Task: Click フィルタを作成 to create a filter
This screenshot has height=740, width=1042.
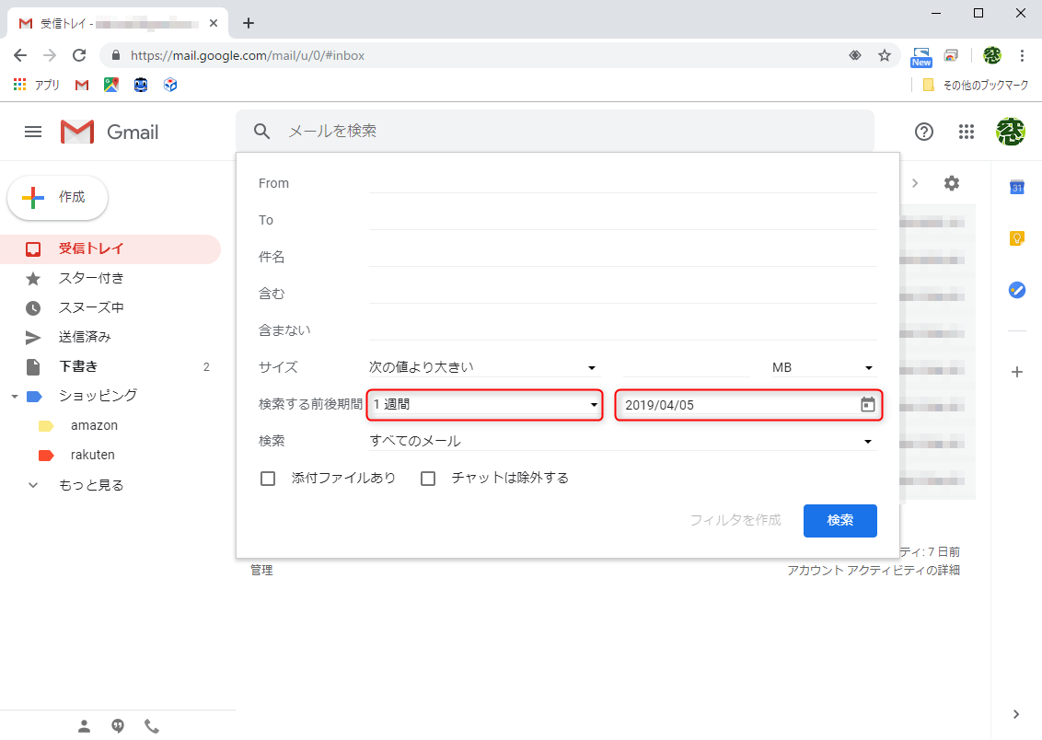Action: [735, 520]
